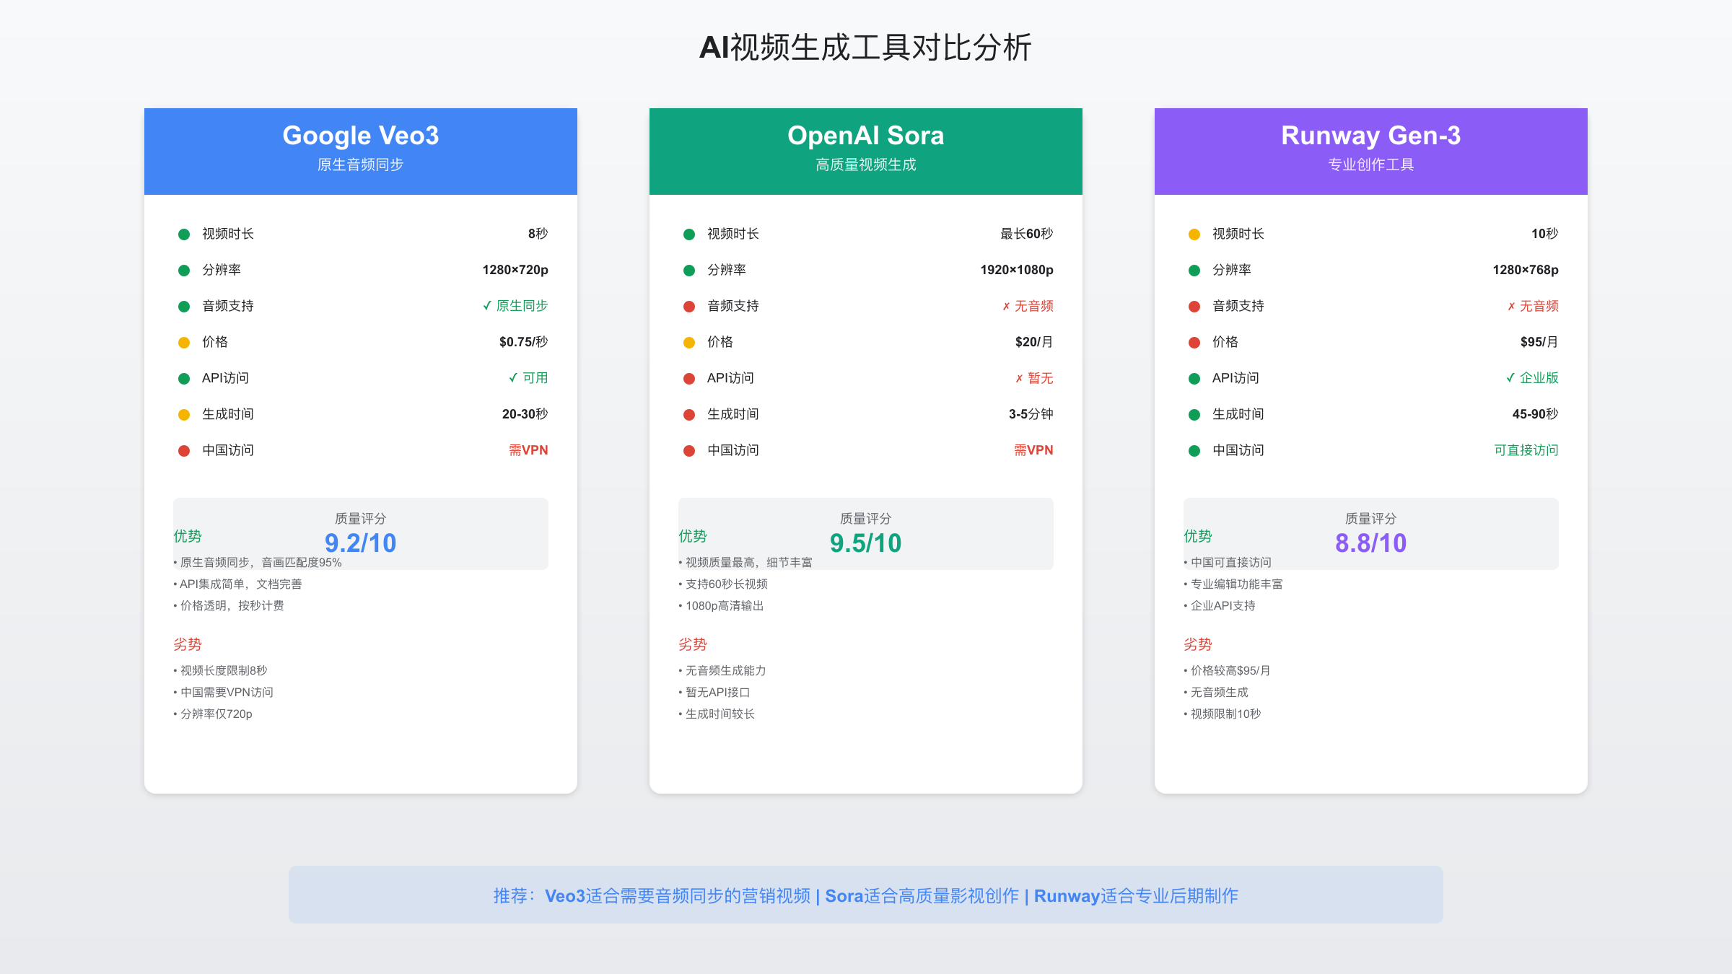
Task: Click the '✓ 企业版' API value
Action: [1532, 378]
